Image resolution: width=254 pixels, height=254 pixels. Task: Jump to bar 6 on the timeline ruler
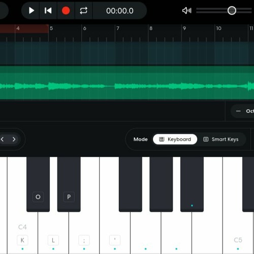85,28
